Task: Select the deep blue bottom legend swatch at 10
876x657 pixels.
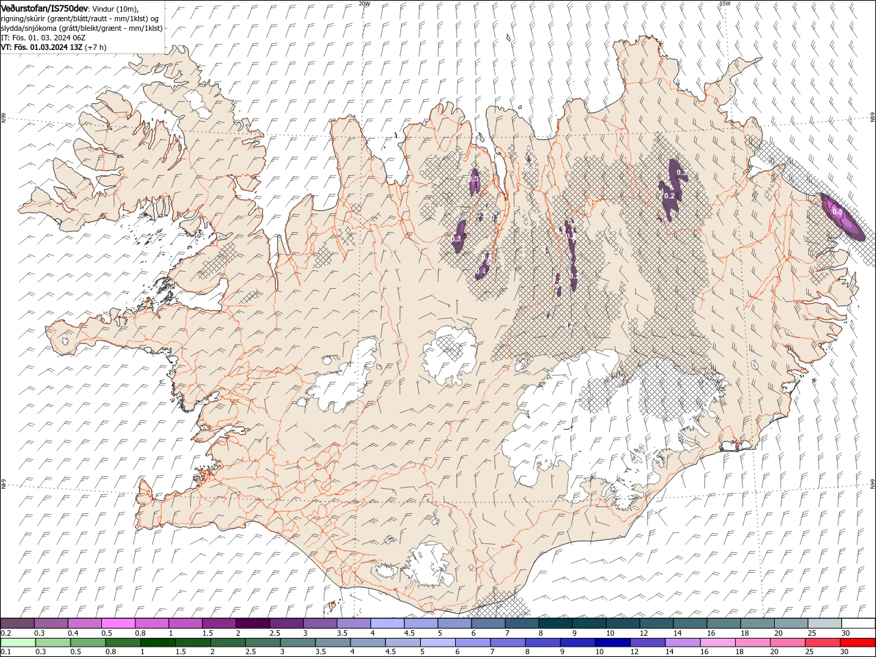Action: click(613, 643)
